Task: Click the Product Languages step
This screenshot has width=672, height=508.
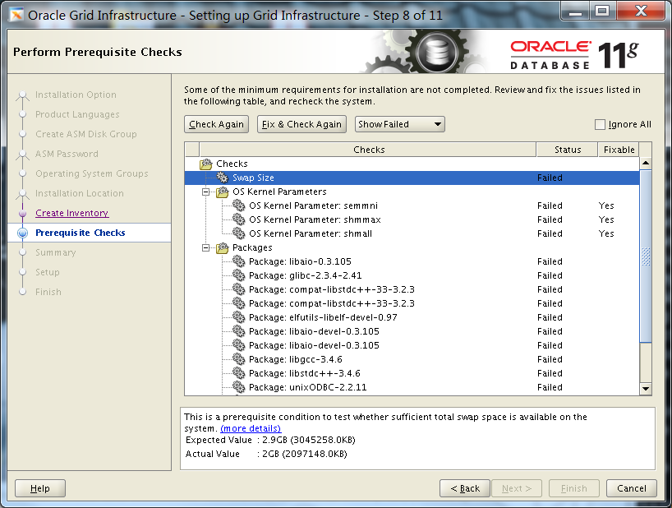Action: (x=77, y=114)
